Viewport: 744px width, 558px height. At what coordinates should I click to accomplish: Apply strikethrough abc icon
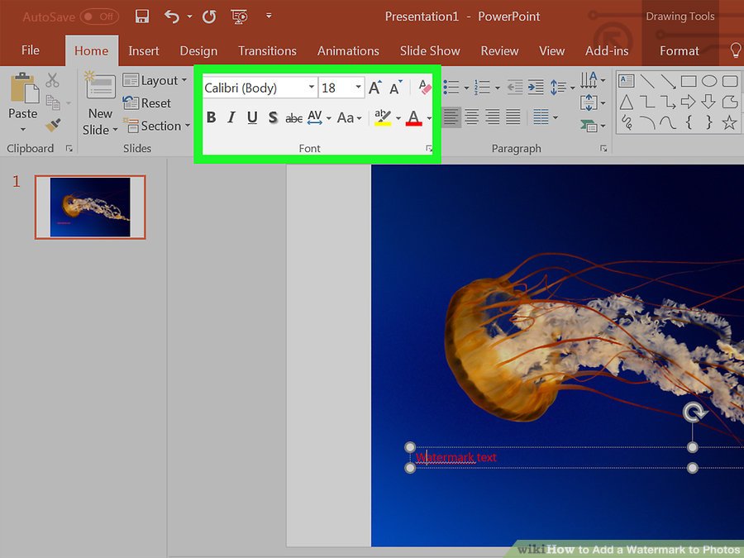click(293, 117)
